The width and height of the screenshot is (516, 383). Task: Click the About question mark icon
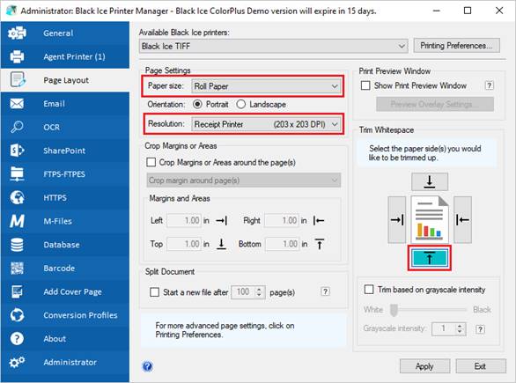[x=17, y=339]
